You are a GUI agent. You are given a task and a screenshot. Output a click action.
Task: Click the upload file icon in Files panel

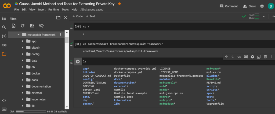click(x=14, y=26)
